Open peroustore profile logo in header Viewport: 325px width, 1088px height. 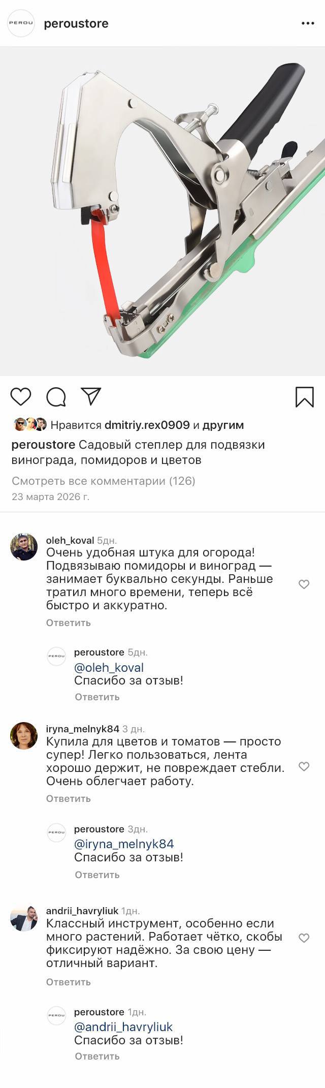click(21, 23)
